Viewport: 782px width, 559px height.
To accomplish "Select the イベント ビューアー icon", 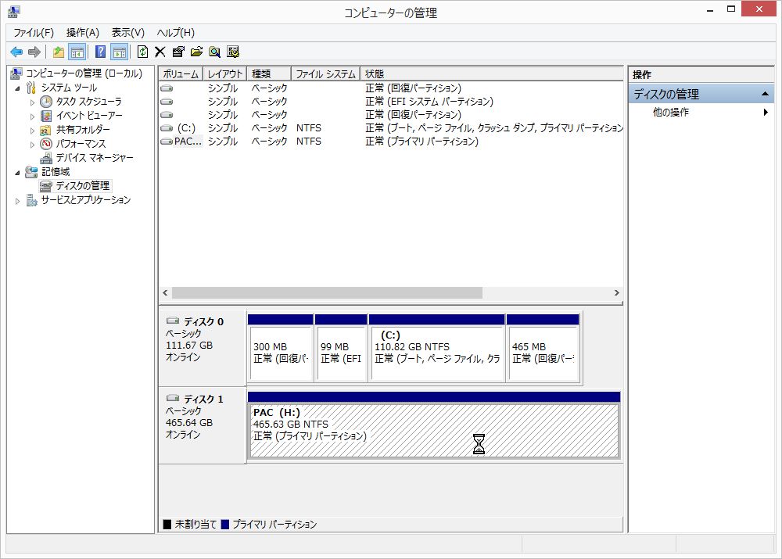I will (x=46, y=116).
